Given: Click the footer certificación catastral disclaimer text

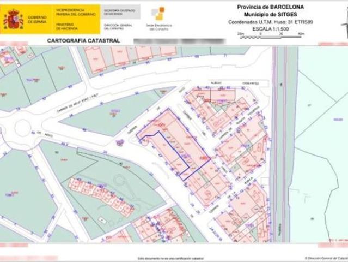Looking at the screenshot, I should coord(170,258).
